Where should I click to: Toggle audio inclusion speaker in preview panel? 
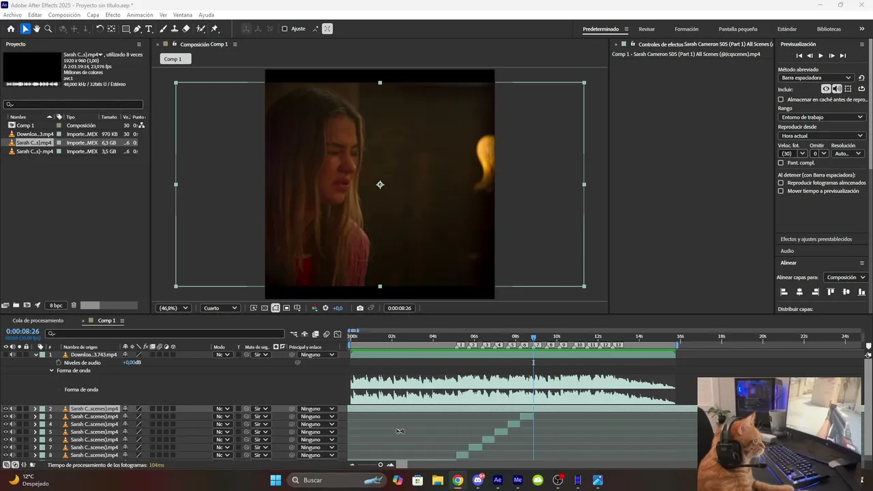click(837, 89)
